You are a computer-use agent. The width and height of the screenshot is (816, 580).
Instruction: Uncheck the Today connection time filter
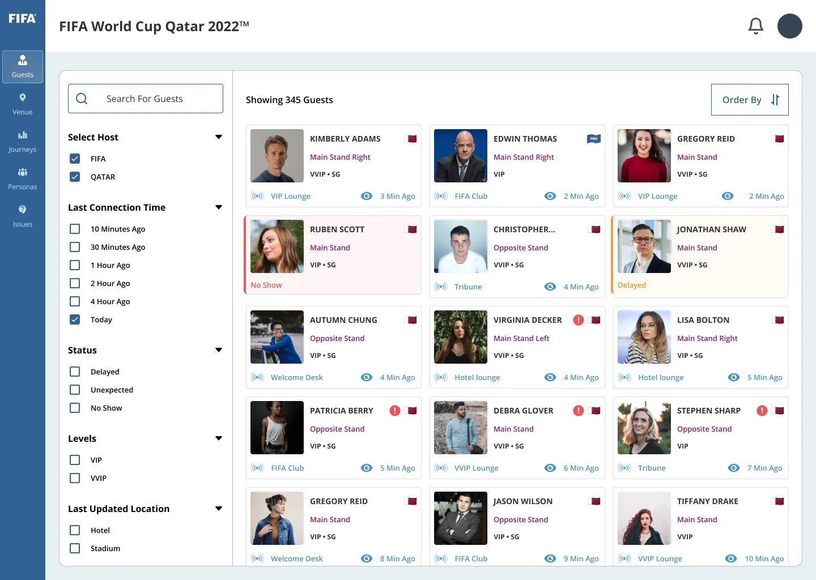click(x=75, y=319)
